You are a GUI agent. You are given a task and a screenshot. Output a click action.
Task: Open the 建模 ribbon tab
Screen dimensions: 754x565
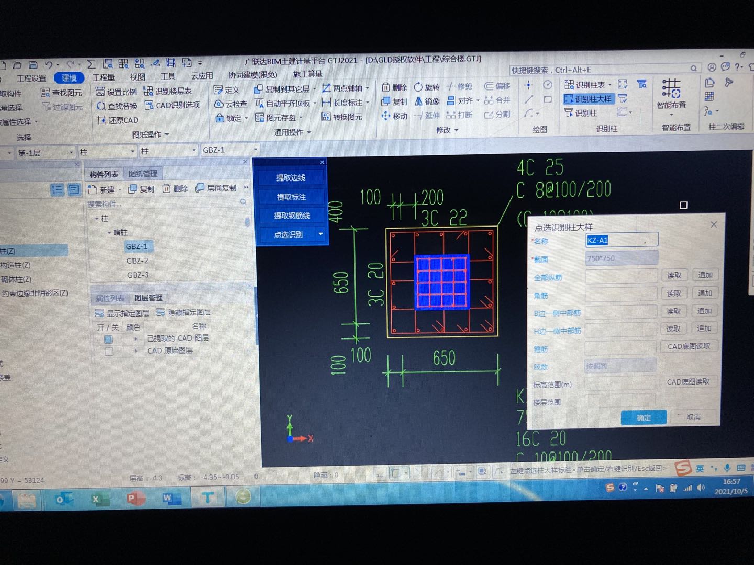[69, 78]
